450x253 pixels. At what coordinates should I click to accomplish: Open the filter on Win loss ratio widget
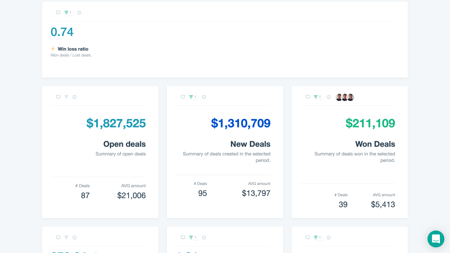(67, 13)
